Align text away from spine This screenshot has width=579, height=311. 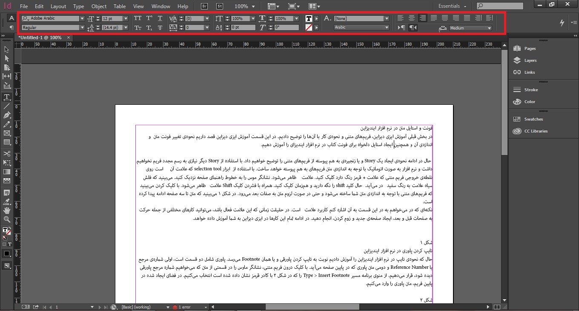(489, 18)
